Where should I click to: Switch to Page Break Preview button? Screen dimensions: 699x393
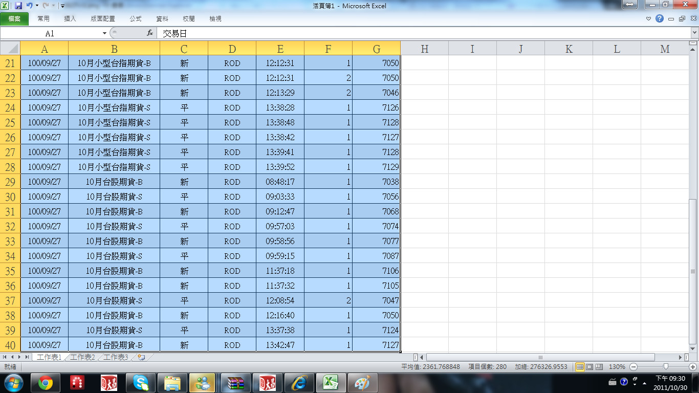click(599, 367)
